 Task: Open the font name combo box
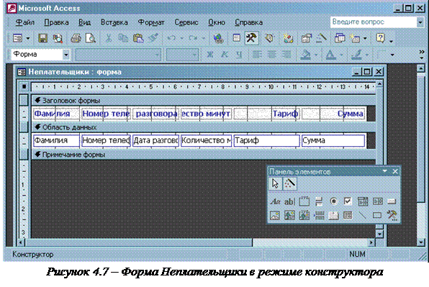118,55
